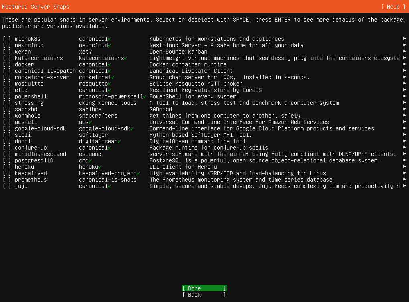Click publisher safihre
This screenshot has height=302, width=409.
90,110
